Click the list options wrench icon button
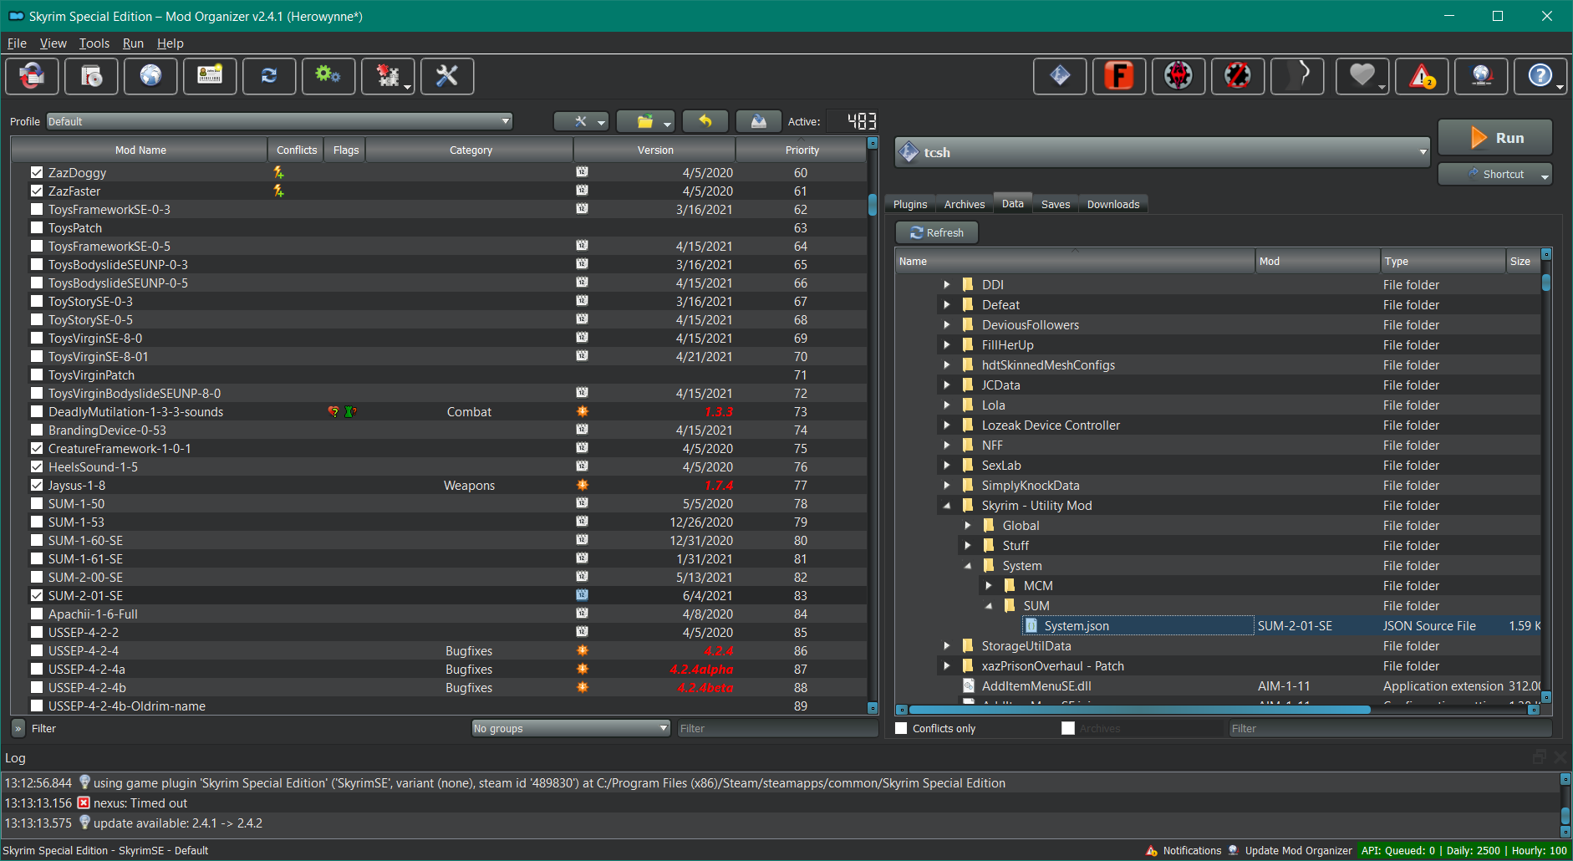The image size is (1573, 861). 581,121
